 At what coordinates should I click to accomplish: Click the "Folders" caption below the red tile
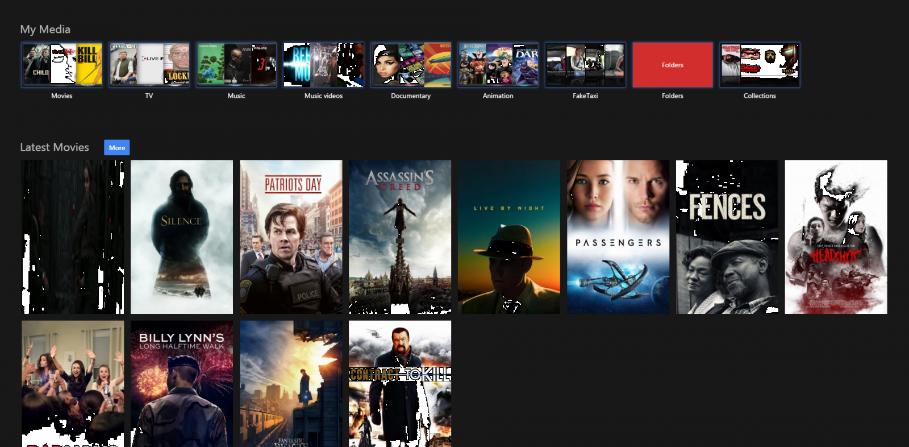point(673,96)
